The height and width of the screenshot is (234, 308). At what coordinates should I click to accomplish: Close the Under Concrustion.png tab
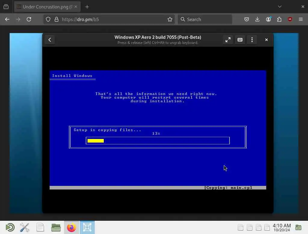pos(76,7)
